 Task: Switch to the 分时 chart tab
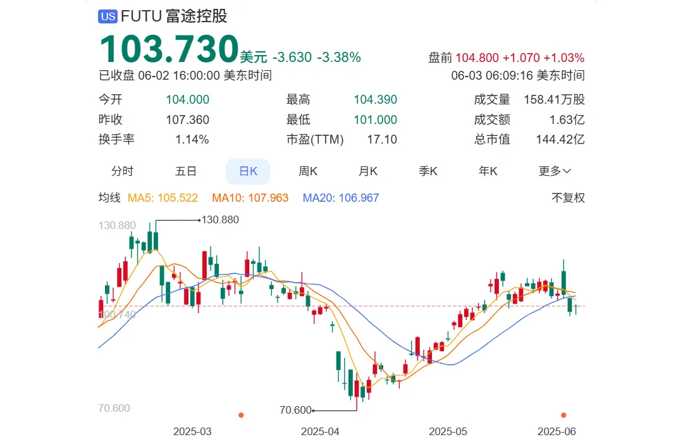coord(123,171)
